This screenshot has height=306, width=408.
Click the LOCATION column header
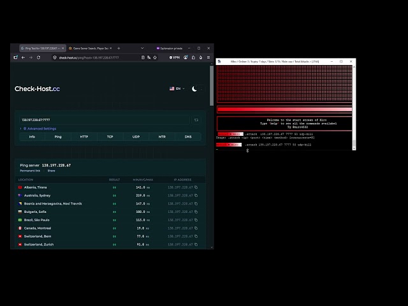[x=25, y=180]
